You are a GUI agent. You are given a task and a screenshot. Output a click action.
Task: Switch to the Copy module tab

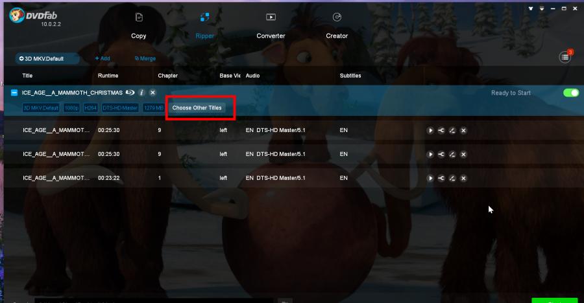139,26
